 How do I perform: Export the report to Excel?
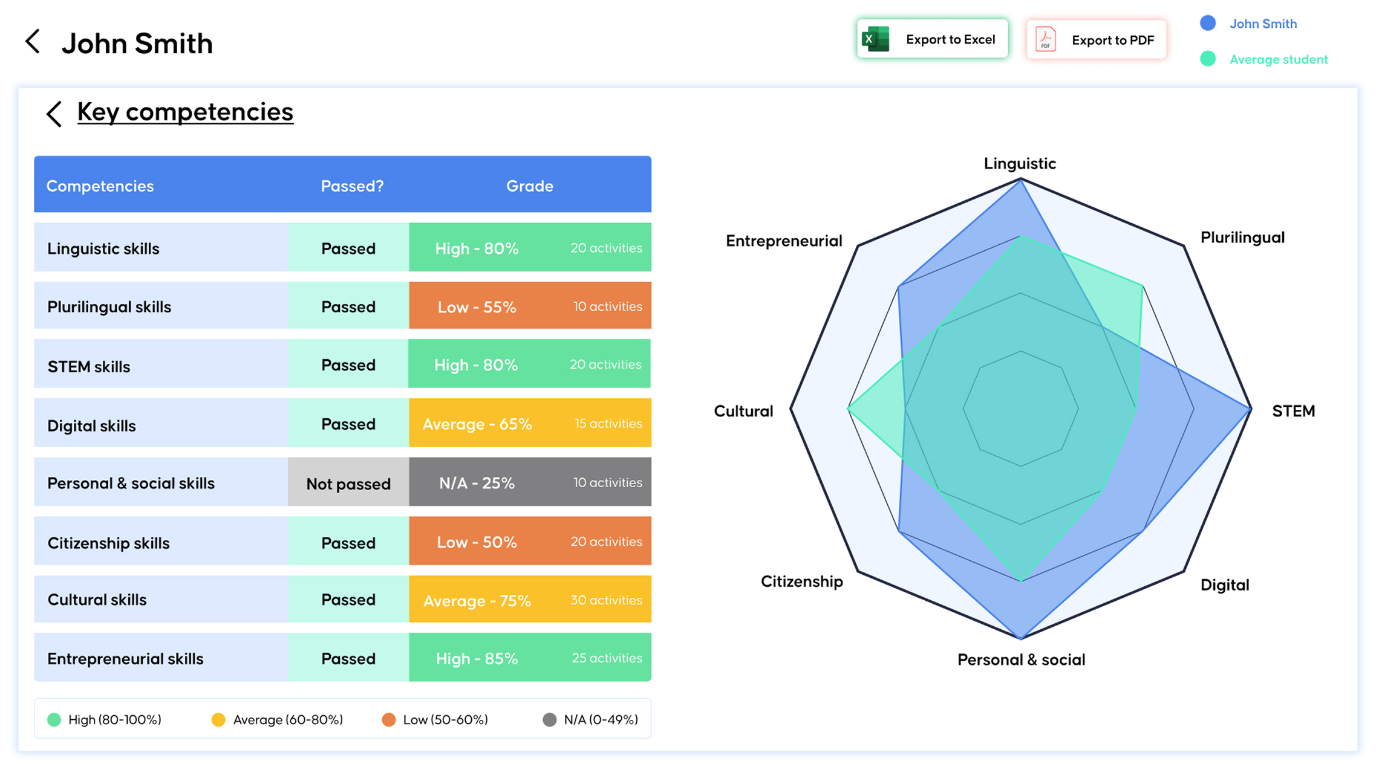932,39
